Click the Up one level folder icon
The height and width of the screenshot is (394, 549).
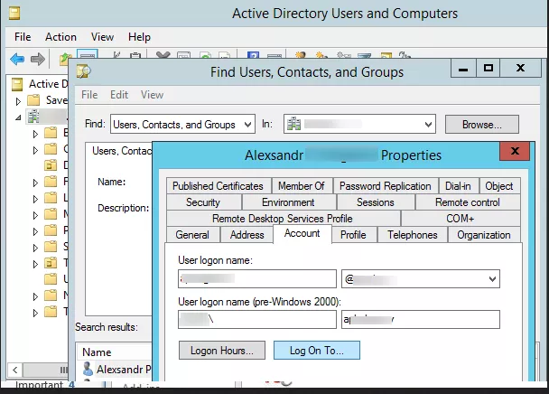(64, 59)
